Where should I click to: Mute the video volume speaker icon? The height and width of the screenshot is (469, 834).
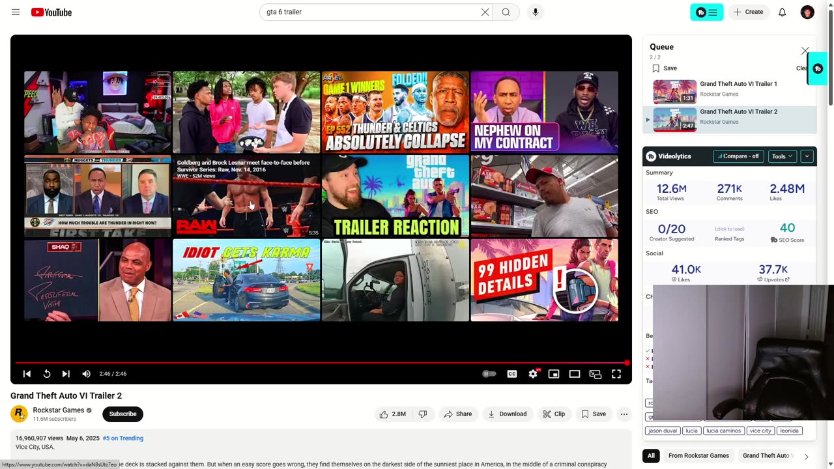pyautogui.click(x=86, y=374)
